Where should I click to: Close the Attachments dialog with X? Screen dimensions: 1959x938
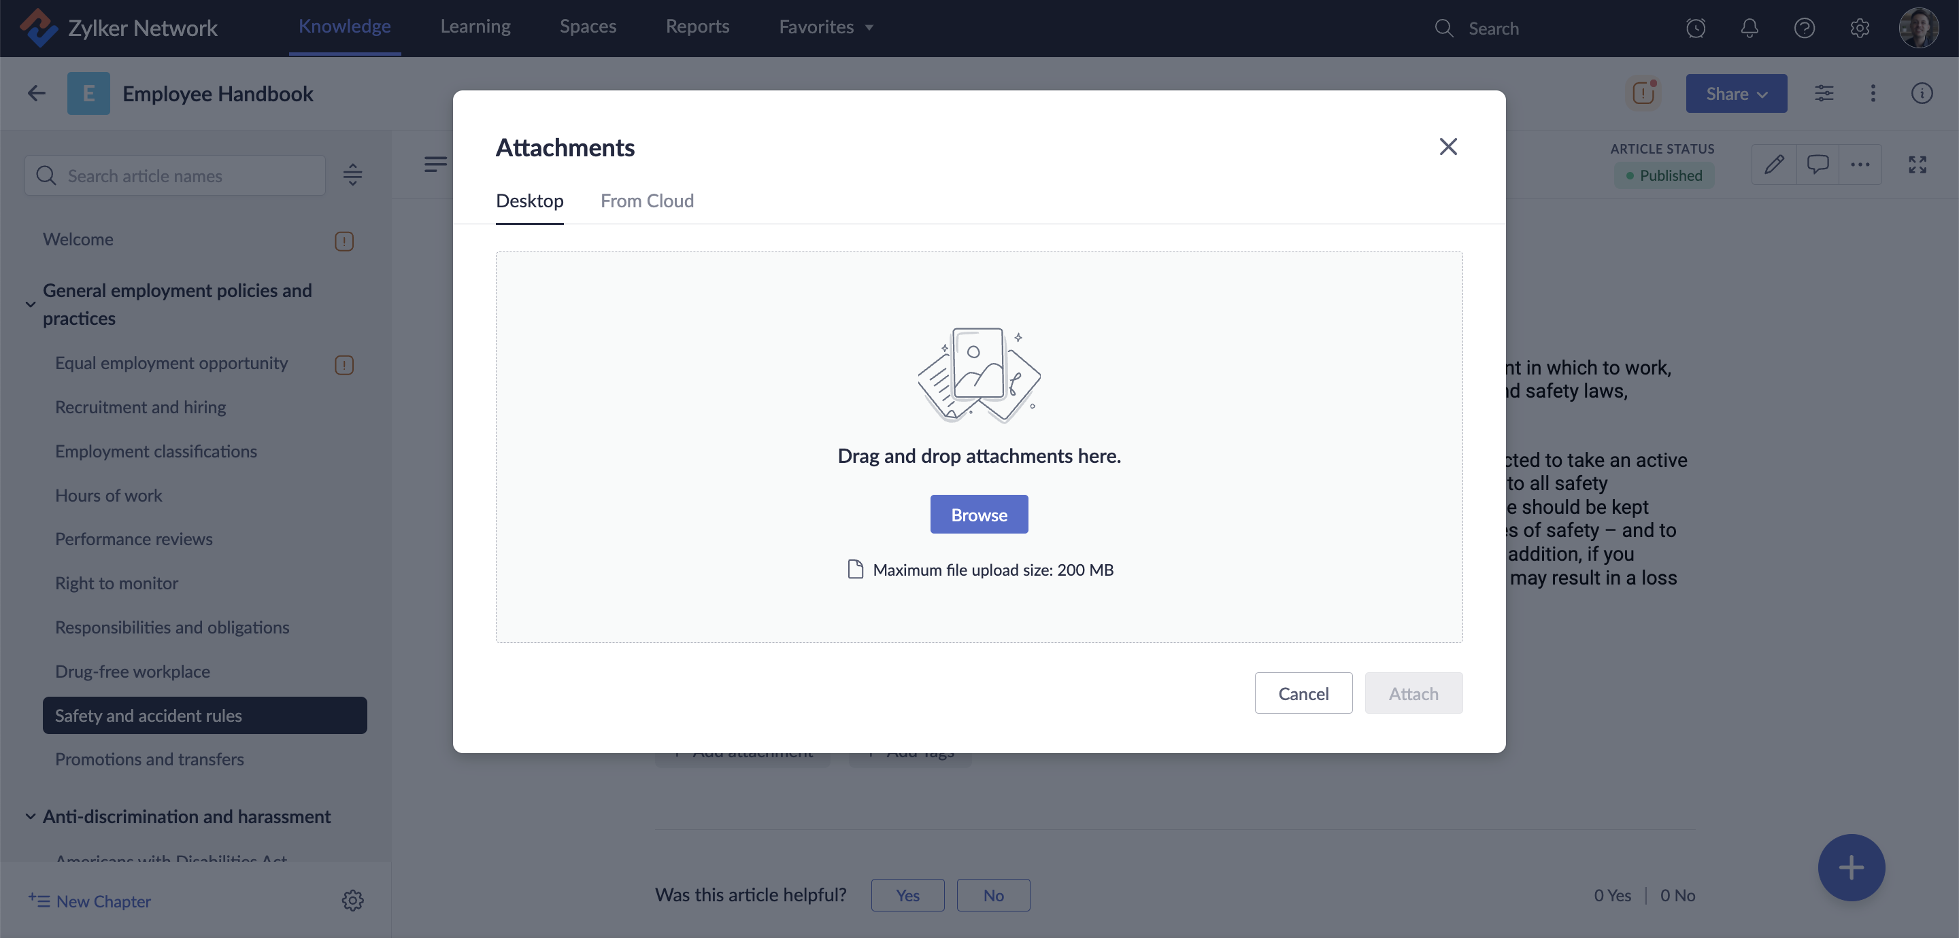pyautogui.click(x=1448, y=147)
